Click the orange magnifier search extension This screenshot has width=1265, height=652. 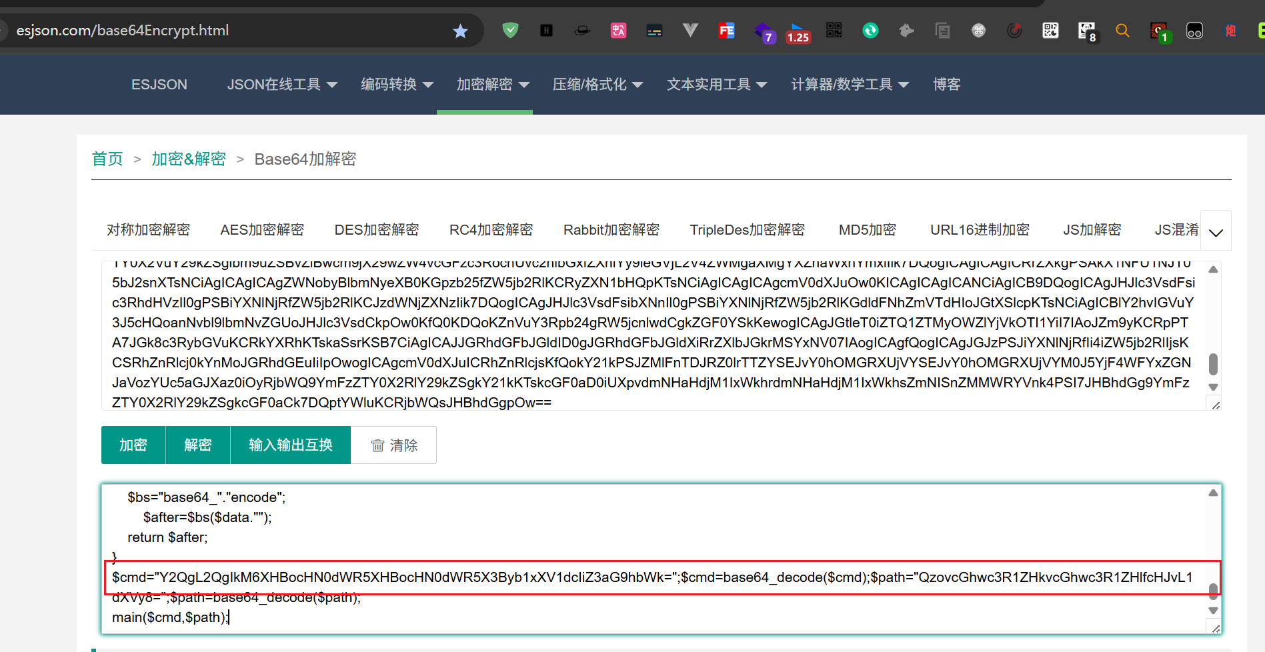[x=1122, y=30]
